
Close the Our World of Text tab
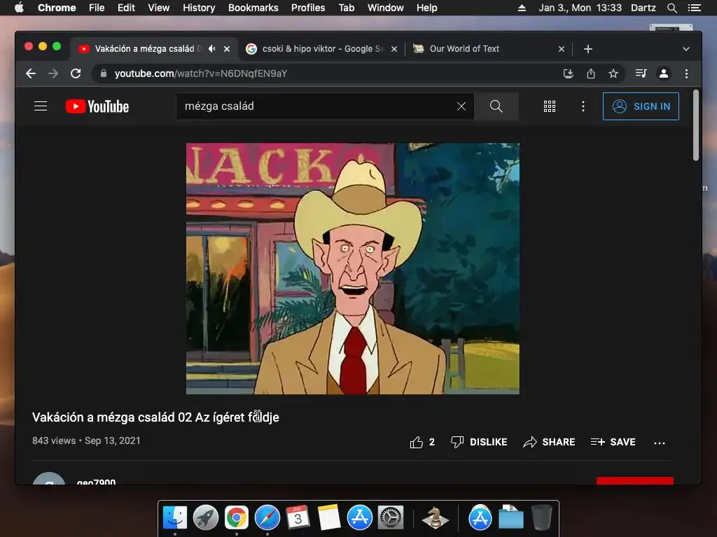click(562, 49)
